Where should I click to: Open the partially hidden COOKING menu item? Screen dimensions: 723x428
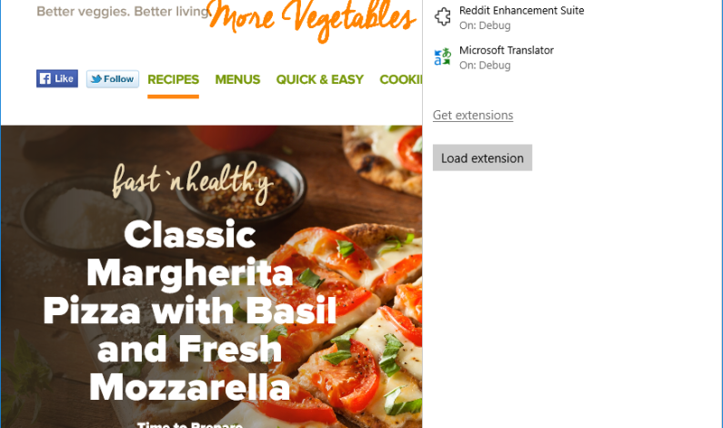[400, 80]
